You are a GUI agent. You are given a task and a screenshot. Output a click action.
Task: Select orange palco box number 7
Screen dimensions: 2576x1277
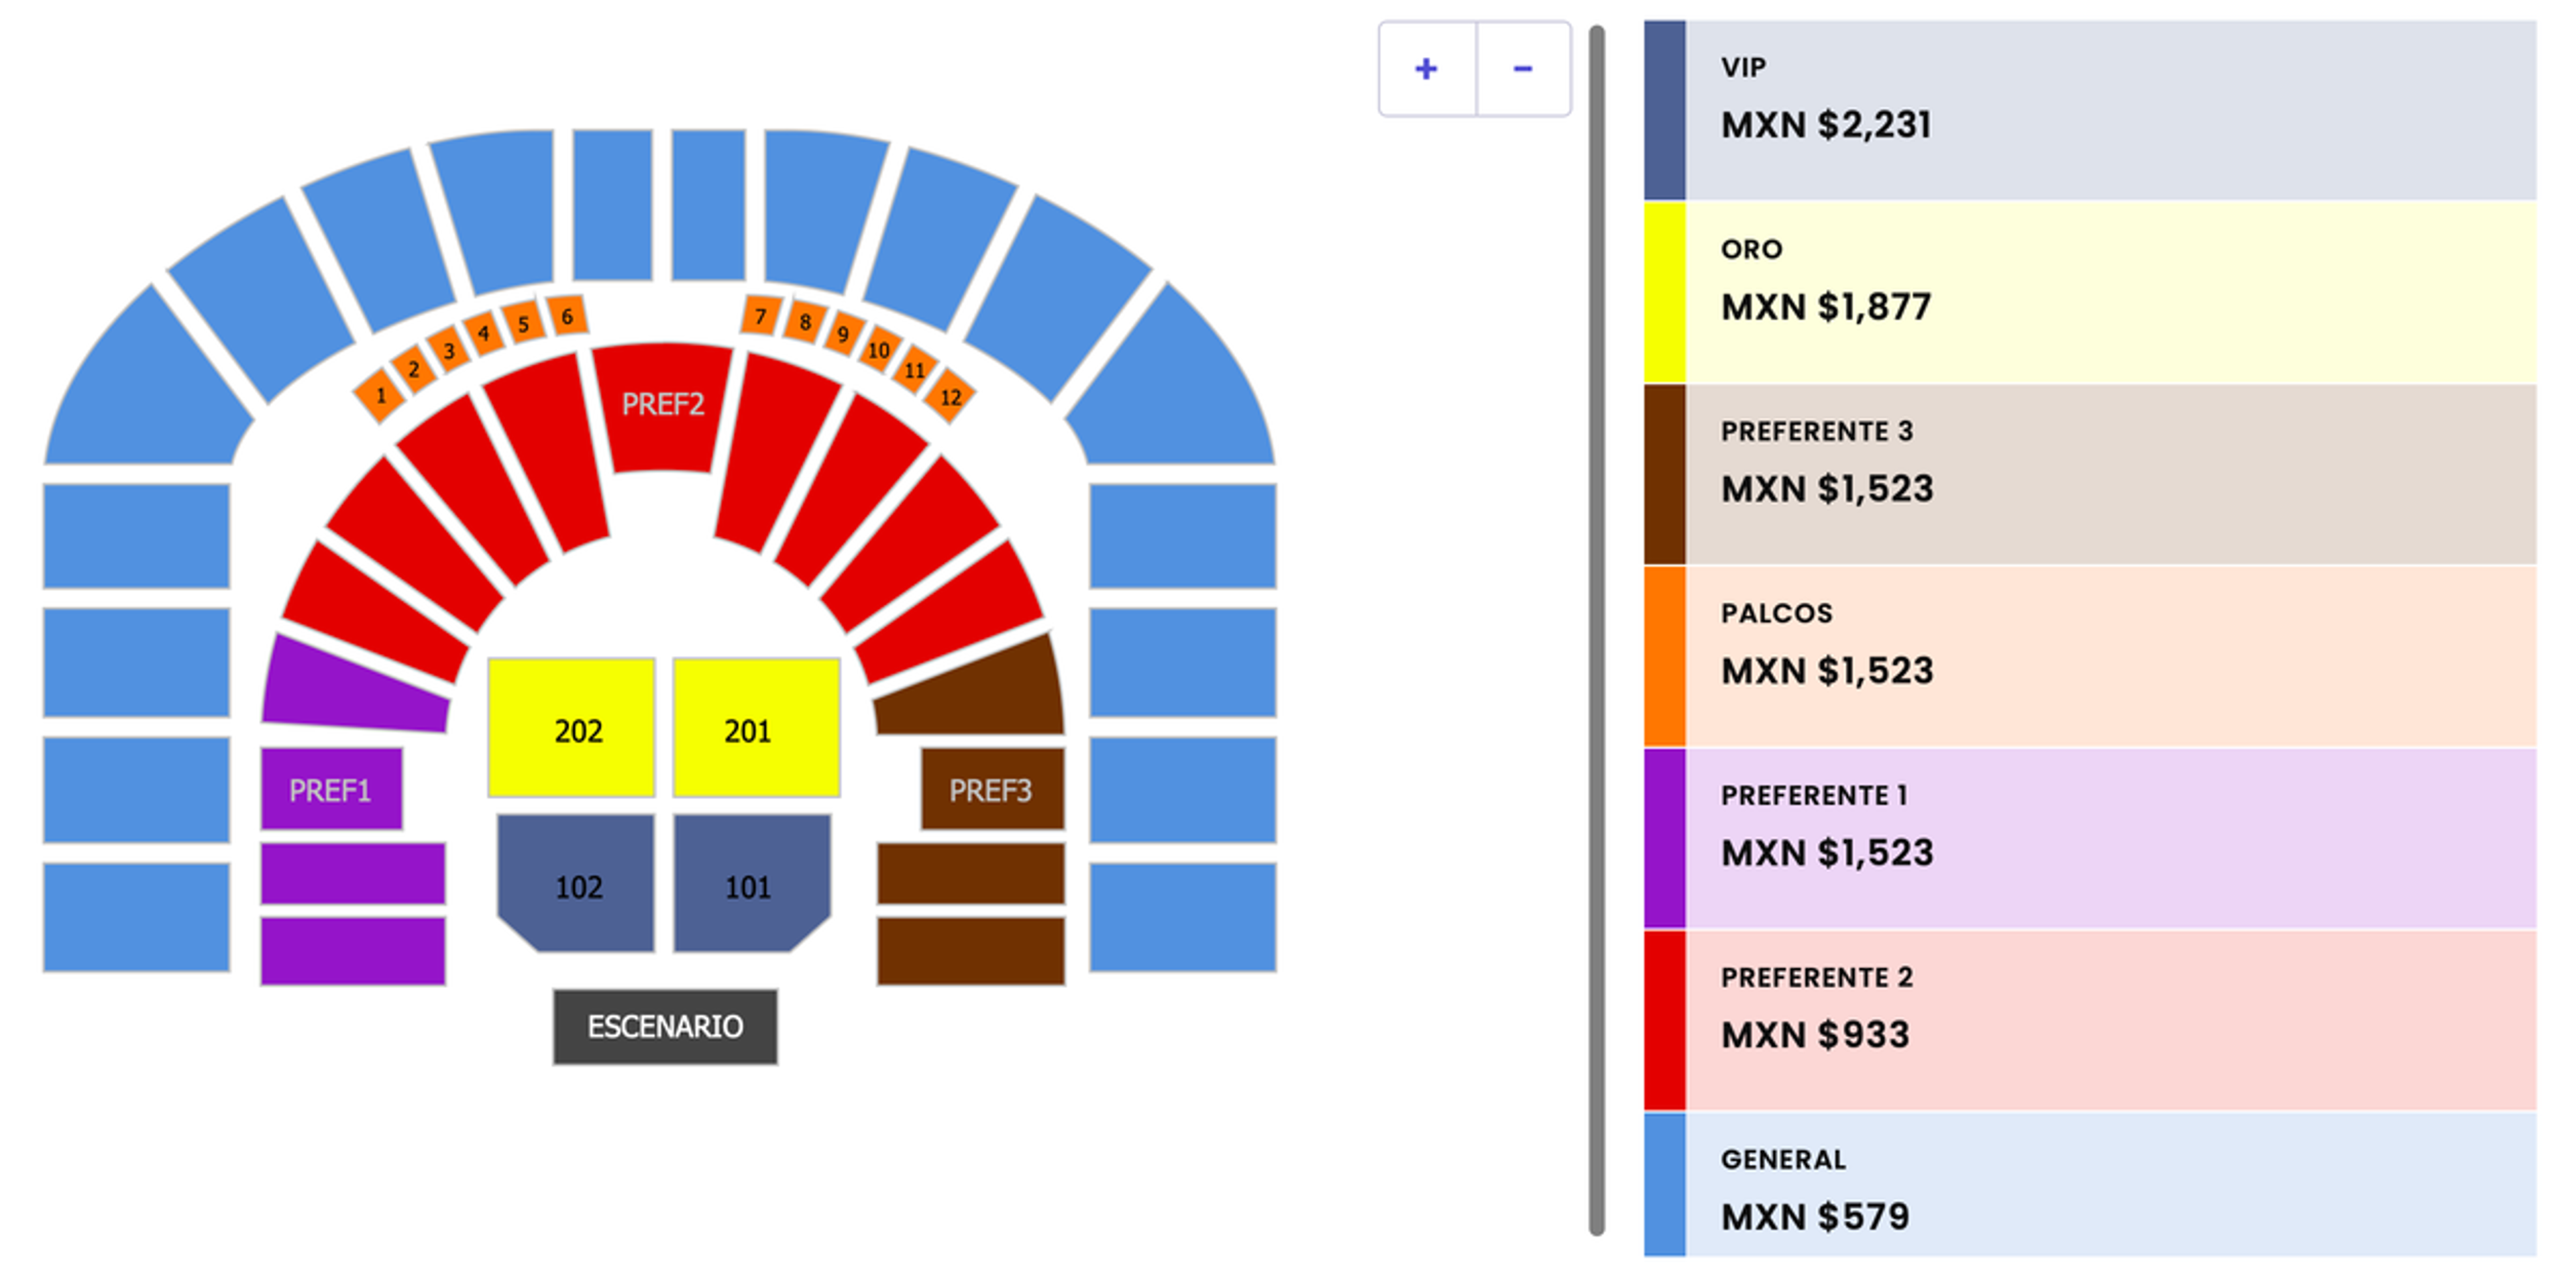[x=761, y=316]
